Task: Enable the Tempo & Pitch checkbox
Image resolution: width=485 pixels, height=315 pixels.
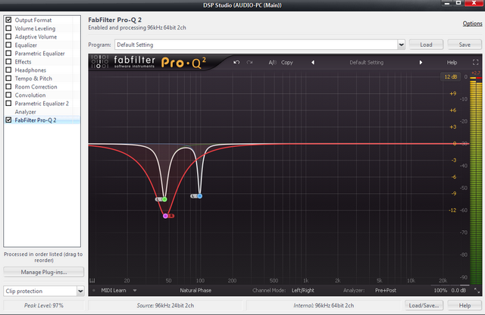Action: [8, 78]
